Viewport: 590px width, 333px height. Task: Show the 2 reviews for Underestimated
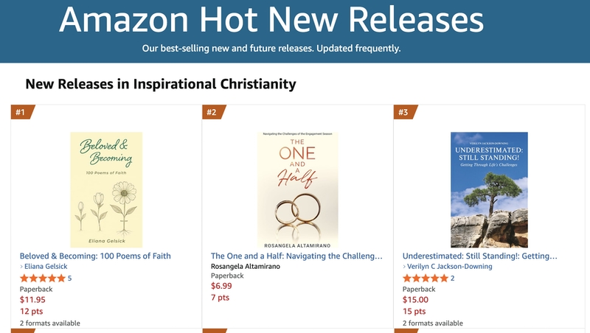tap(453, 278)
